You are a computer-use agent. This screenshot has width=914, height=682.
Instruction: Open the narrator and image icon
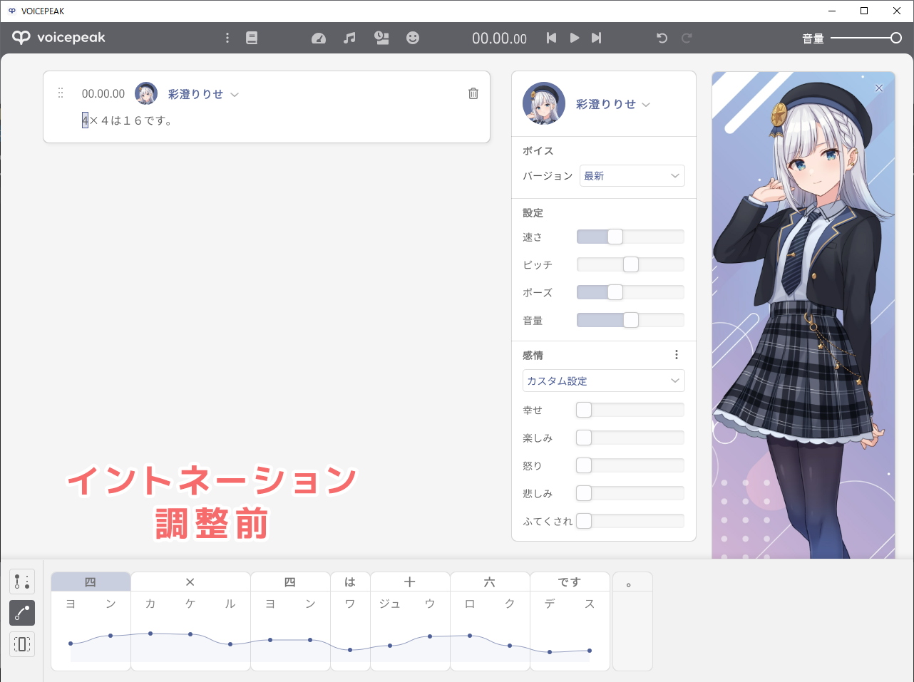point(382,38)
